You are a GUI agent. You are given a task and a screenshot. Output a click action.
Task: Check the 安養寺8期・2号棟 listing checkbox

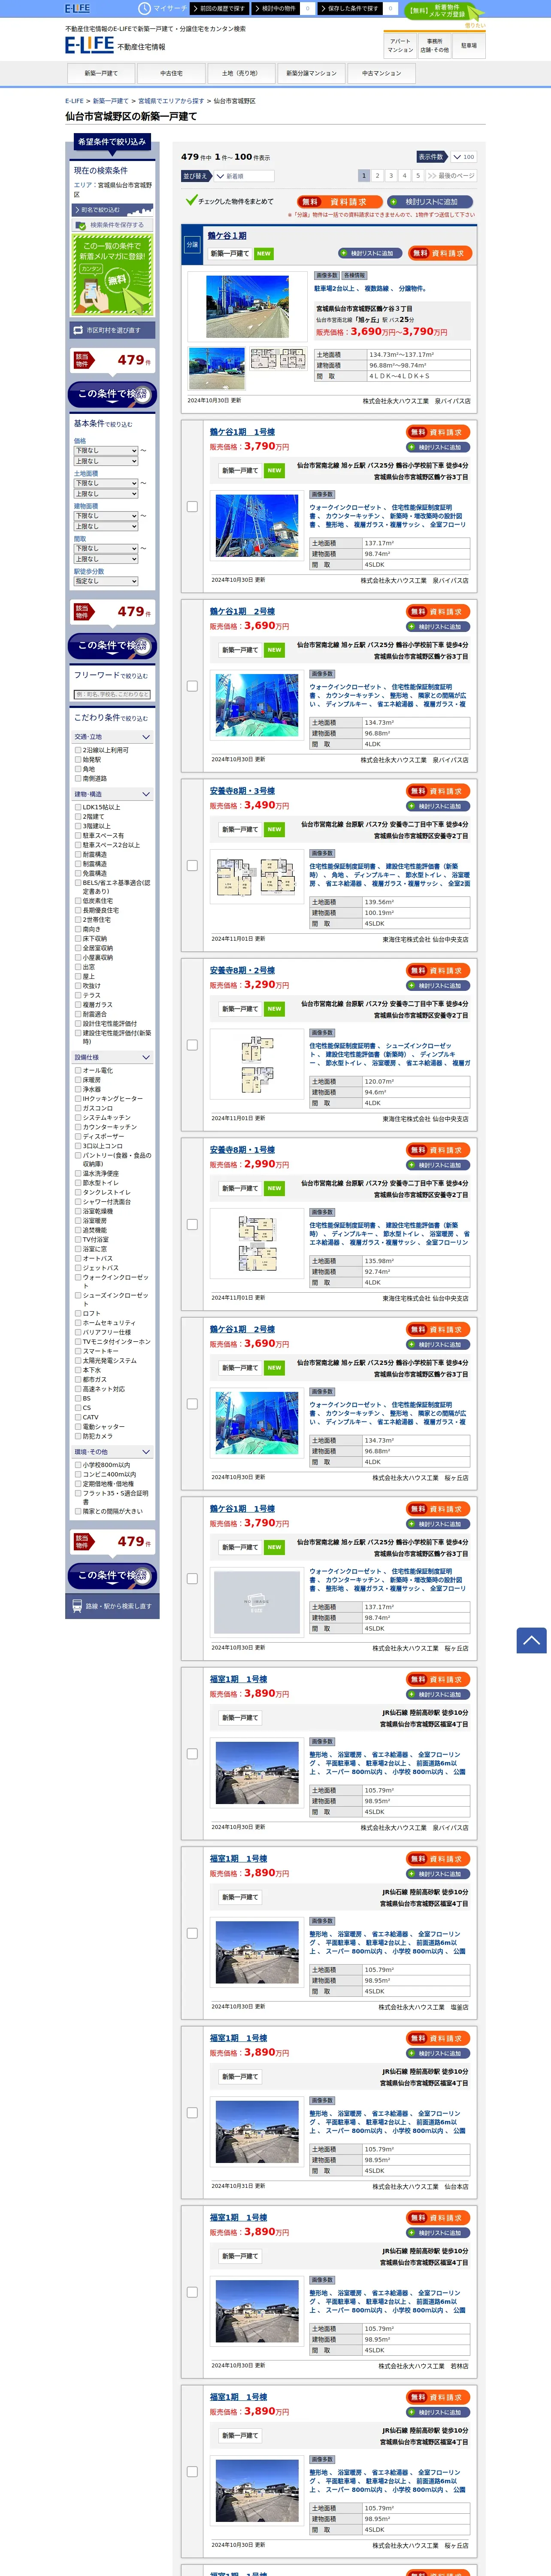point(192,1045)
